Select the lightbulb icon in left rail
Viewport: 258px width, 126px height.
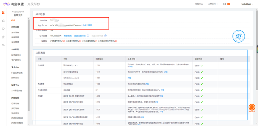point(3,37)
